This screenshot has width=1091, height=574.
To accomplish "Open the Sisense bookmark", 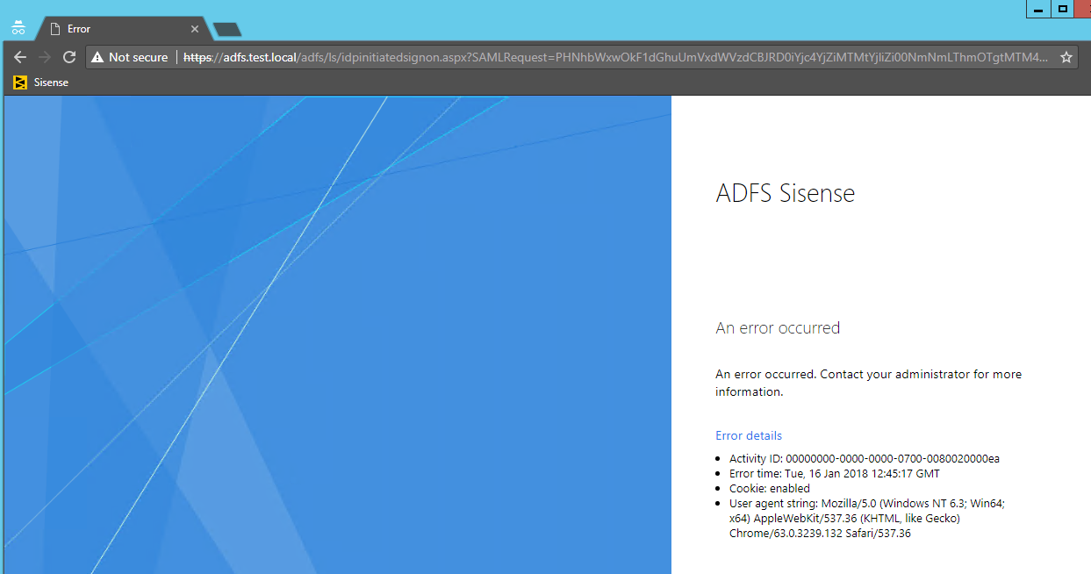I will coord(40,83).
